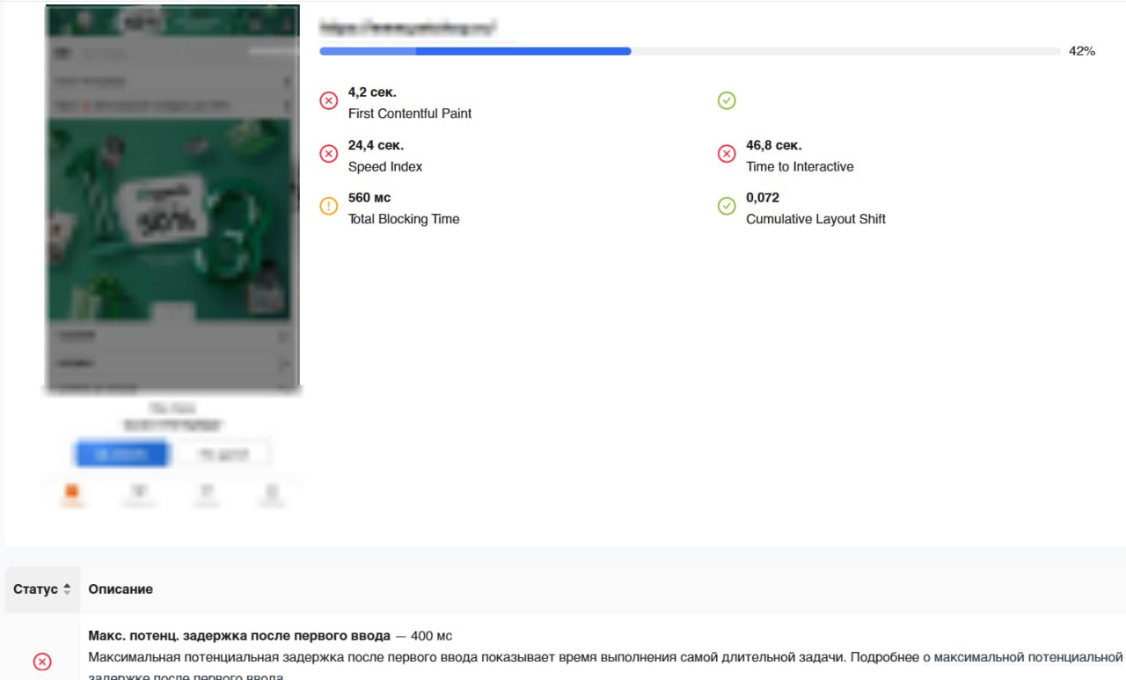Click the blue button under the site preview
1126x680 pixels.
tap(120, 454)
